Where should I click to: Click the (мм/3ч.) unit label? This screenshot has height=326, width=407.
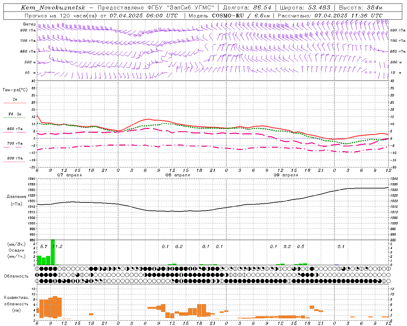pyautogui.click(x=16, y=244)
